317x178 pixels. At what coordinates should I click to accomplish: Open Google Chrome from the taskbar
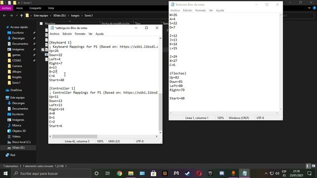pyautogui.click(x=119, y=174)
